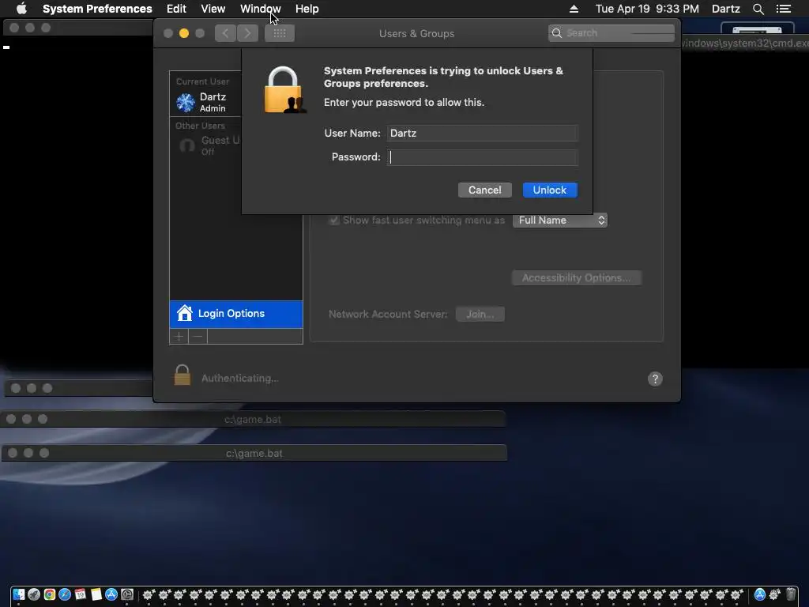Click the eject icon in menu bar
The width and height of the screenshot is (809, 607).
[574, 9]
